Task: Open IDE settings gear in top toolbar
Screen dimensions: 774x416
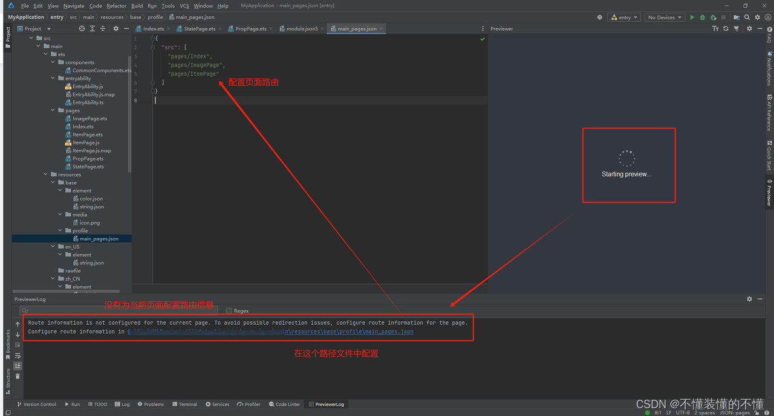Action: [x=757, y=18]
